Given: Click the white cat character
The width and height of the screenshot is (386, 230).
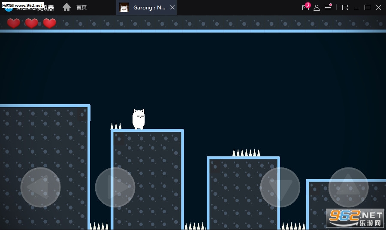Looking at the screenshot, I should tap(139, 119).
